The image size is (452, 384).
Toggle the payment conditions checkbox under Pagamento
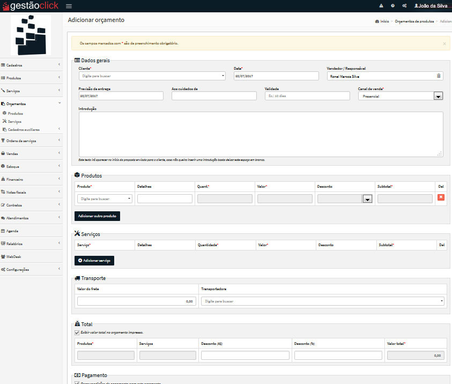tap(77, 383)
